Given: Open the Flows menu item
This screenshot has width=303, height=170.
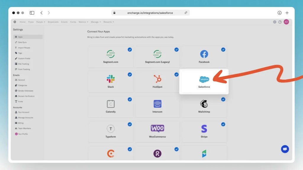Looking at the screenshot, I should 30,22.
